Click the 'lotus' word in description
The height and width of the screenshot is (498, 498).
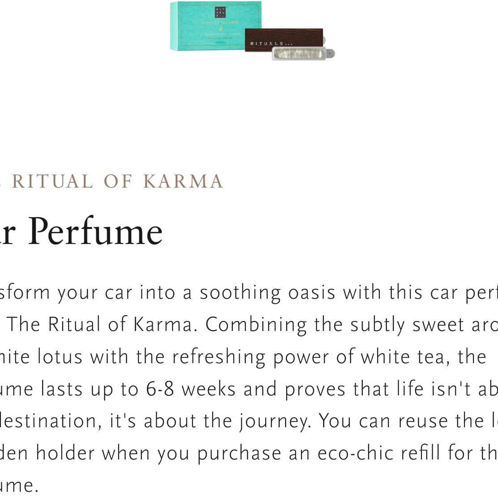pyautogui.click(x=60, y=356)
